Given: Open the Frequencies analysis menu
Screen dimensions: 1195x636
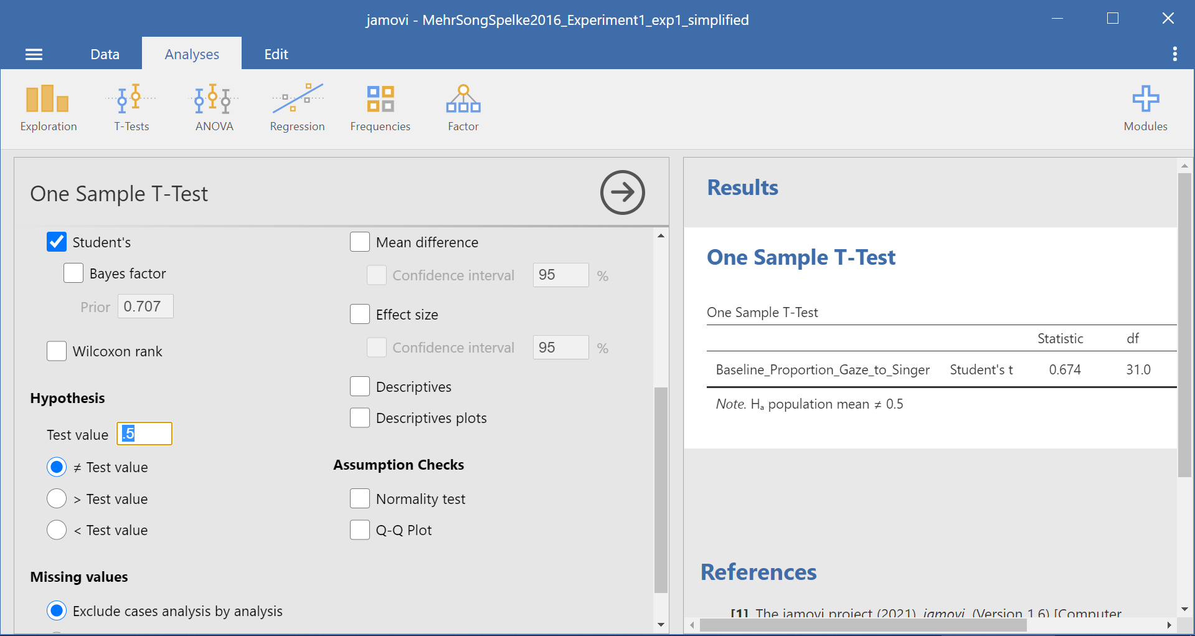Looking at the screenshot, I should (x=380, y=108).
